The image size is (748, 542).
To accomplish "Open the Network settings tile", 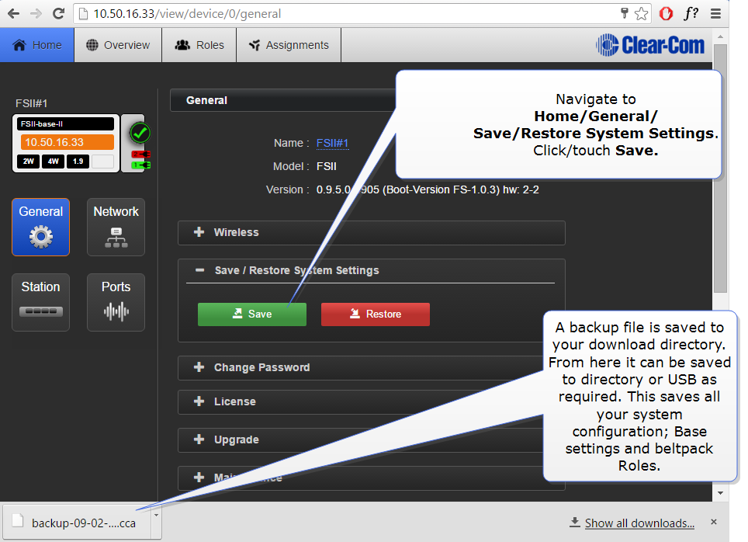I will coord(116,228).
